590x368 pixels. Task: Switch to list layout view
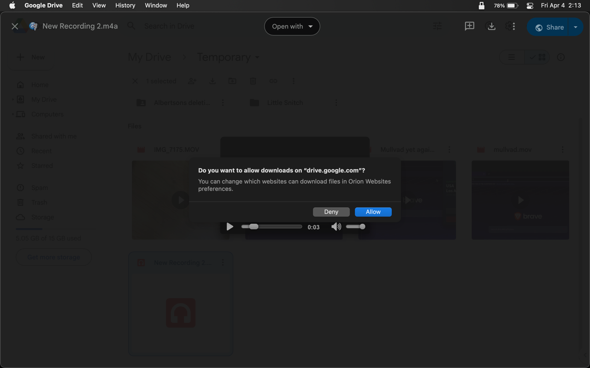point(512,57)
